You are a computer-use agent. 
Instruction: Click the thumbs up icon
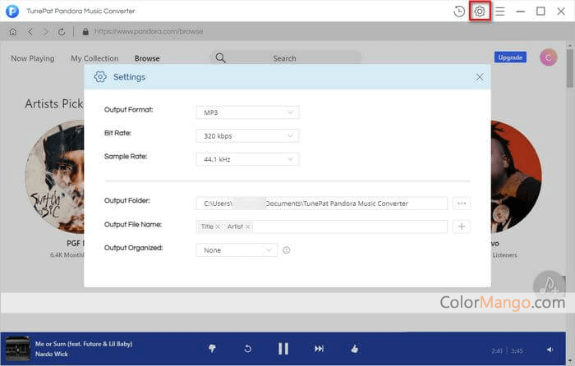355,349
